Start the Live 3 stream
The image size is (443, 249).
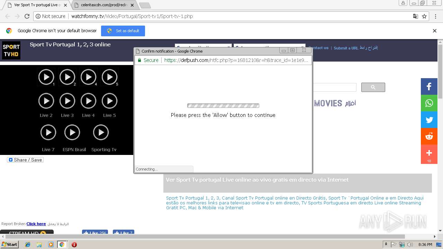[67, 101]
